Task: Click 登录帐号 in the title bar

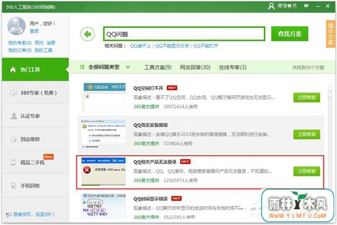Action: (x=287, y=6)
